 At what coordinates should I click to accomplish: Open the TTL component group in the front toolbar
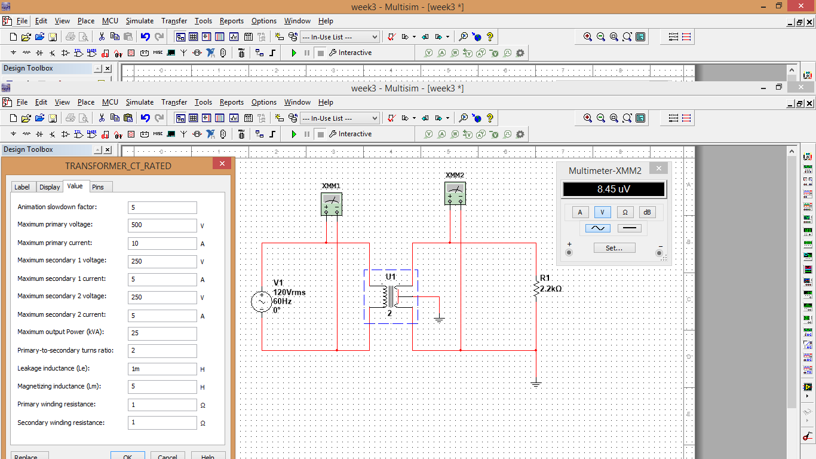[79, 134]
